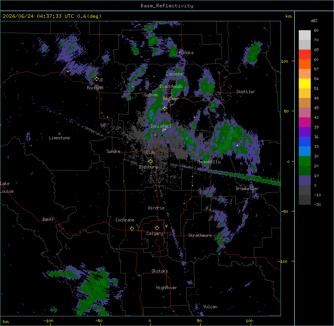Click the Drumheller city label
This screenshot has height=326, width=334.
point(247,189)
